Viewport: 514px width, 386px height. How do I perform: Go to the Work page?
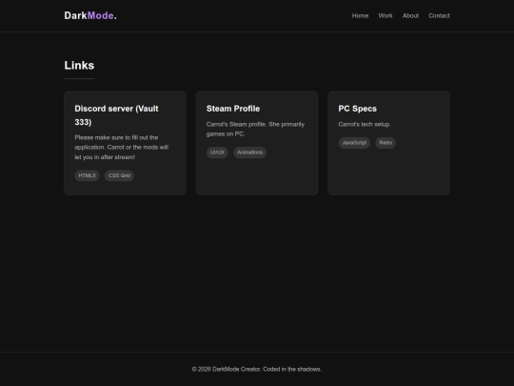[x=385, y=16]
